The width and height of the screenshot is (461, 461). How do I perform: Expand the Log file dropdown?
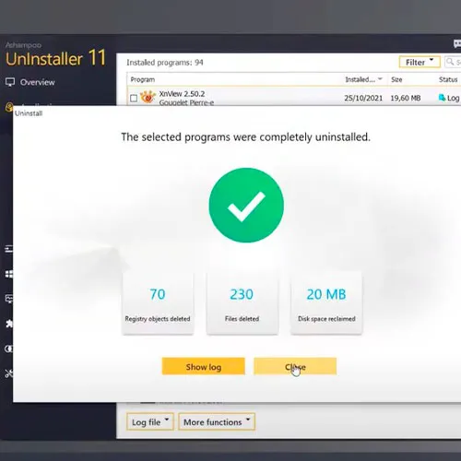pos(150,421)
